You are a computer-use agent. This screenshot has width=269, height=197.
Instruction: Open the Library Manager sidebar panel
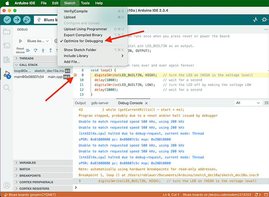(x=7, y=60)
